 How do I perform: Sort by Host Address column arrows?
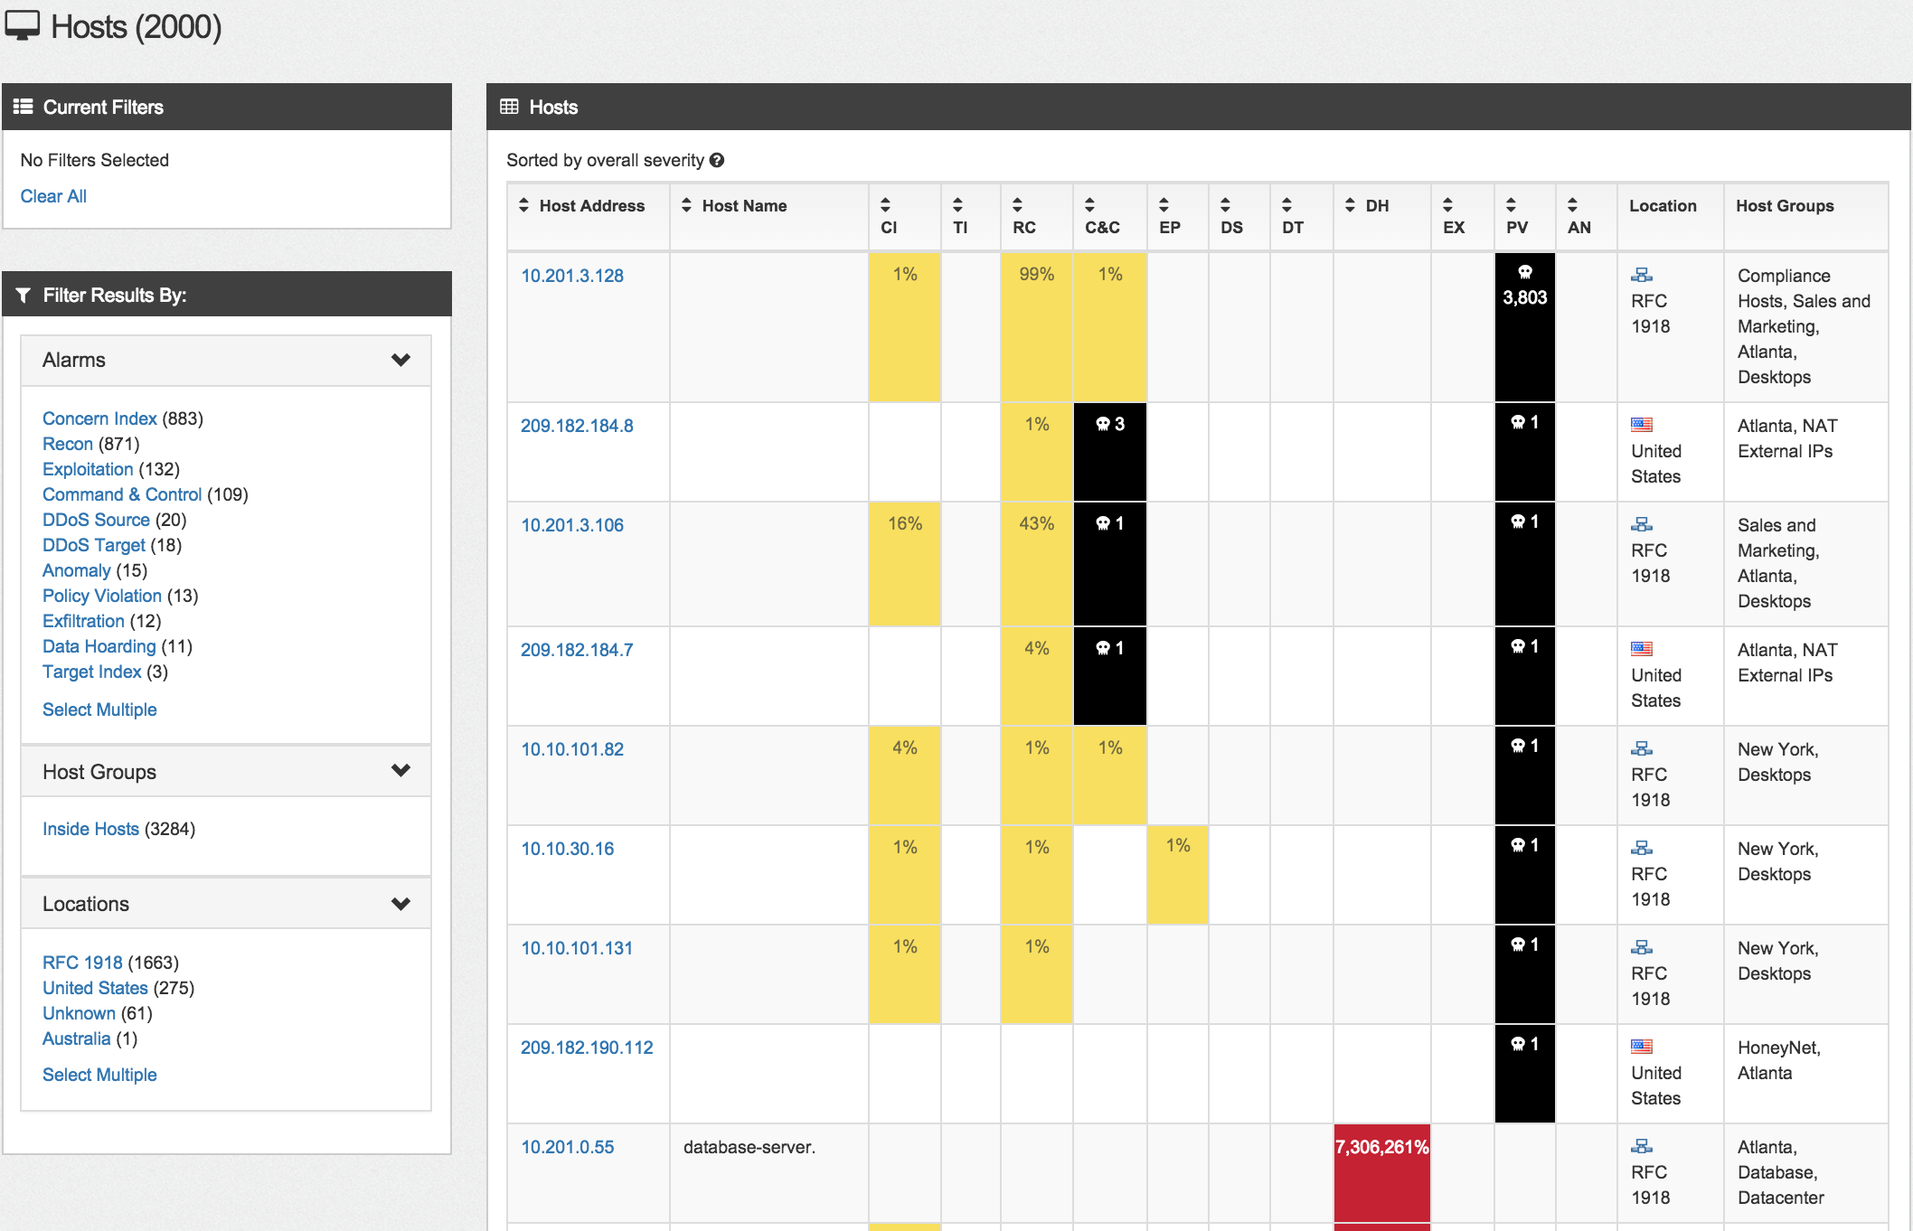523,206
